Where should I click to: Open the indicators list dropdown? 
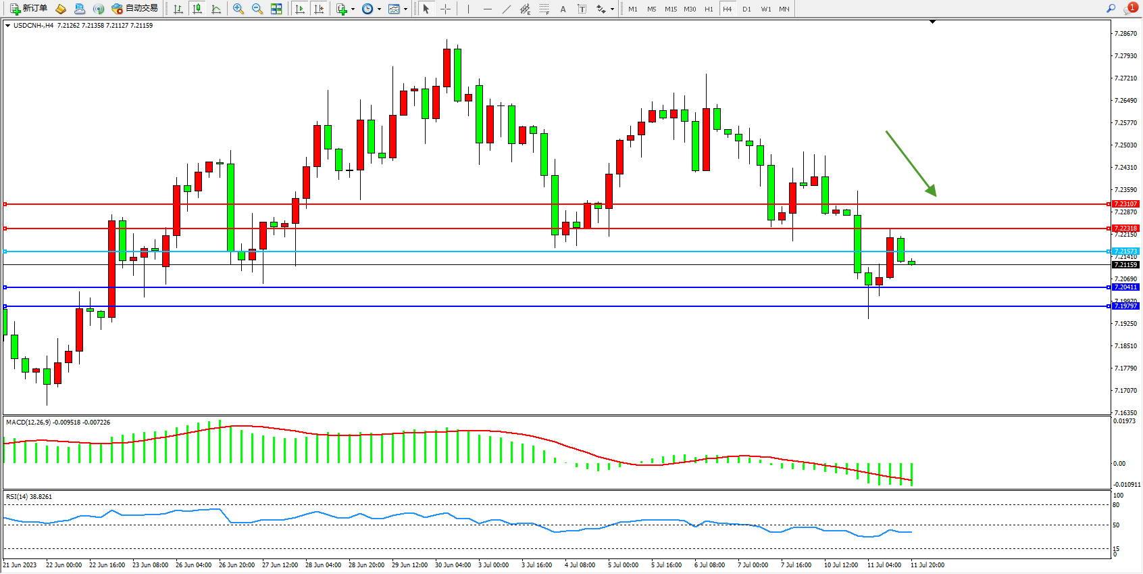(x=345, y=9)
